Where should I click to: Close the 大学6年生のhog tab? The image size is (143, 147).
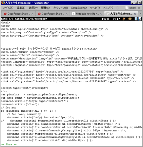click(x=135, y=14)
